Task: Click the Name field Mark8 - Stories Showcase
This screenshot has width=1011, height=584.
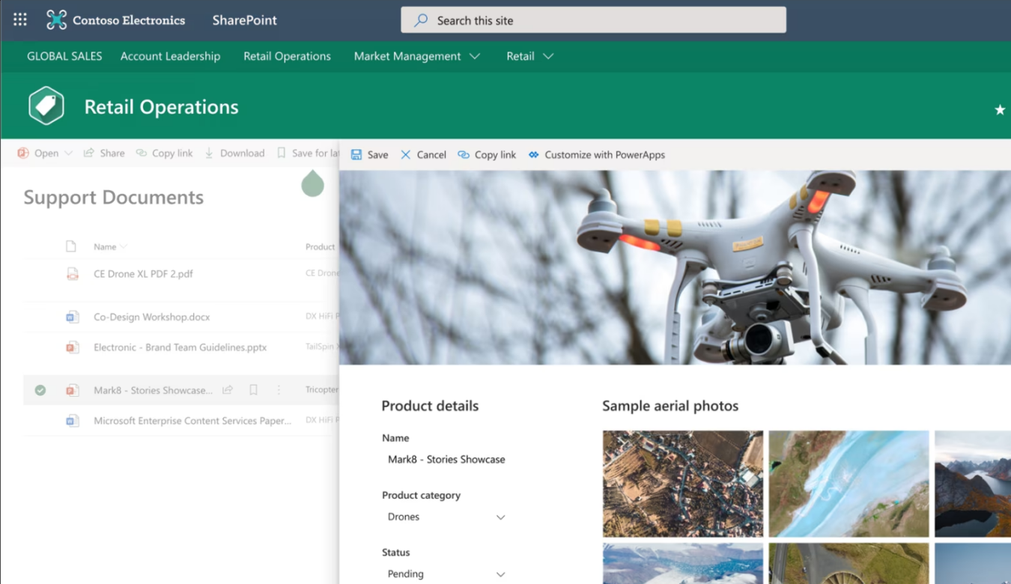Action: (446, 459)
